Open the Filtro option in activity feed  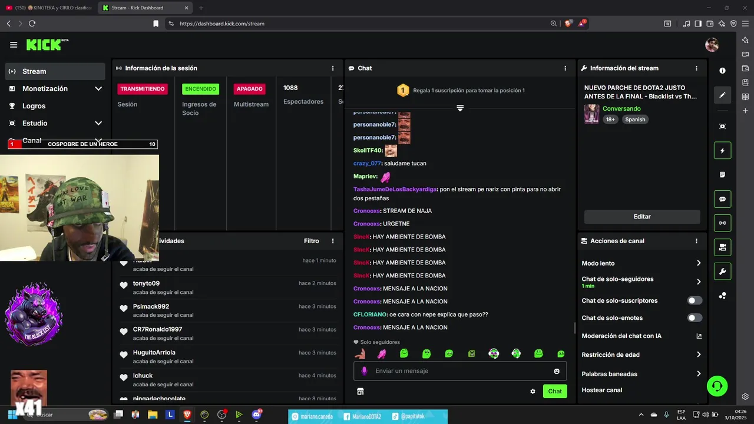tap(312, 241)
